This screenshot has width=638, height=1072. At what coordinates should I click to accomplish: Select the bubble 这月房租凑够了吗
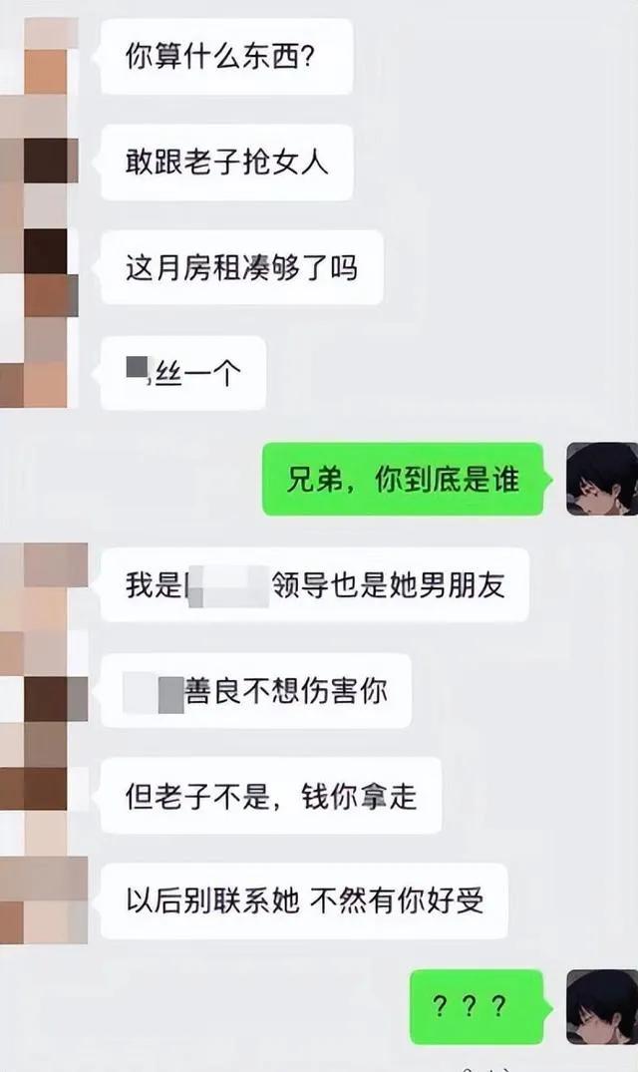(x=242, y=267)
